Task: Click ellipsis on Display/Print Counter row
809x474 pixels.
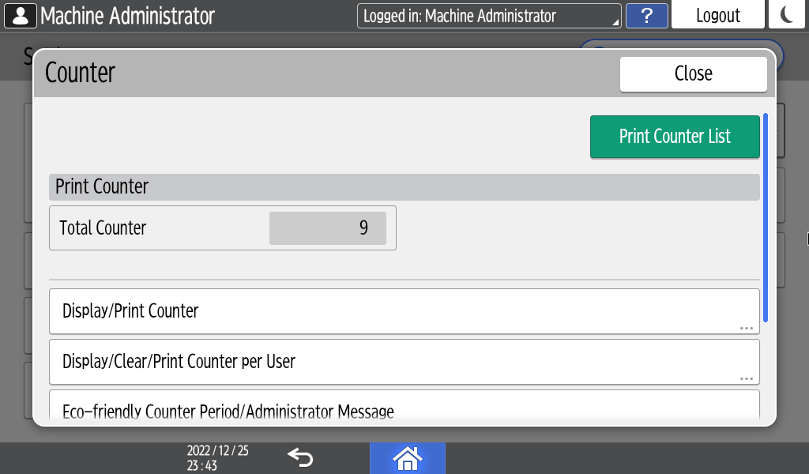Action: click(746, 328)
